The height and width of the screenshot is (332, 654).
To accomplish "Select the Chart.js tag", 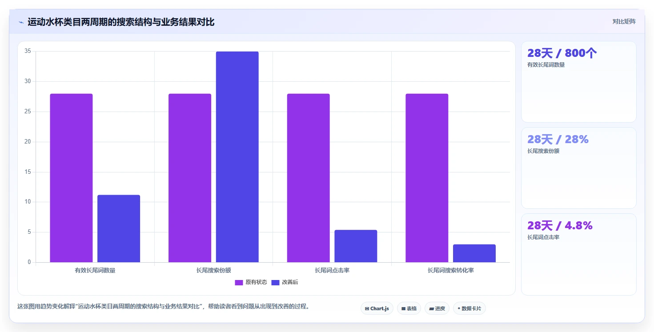I will [x=377, y=308].
